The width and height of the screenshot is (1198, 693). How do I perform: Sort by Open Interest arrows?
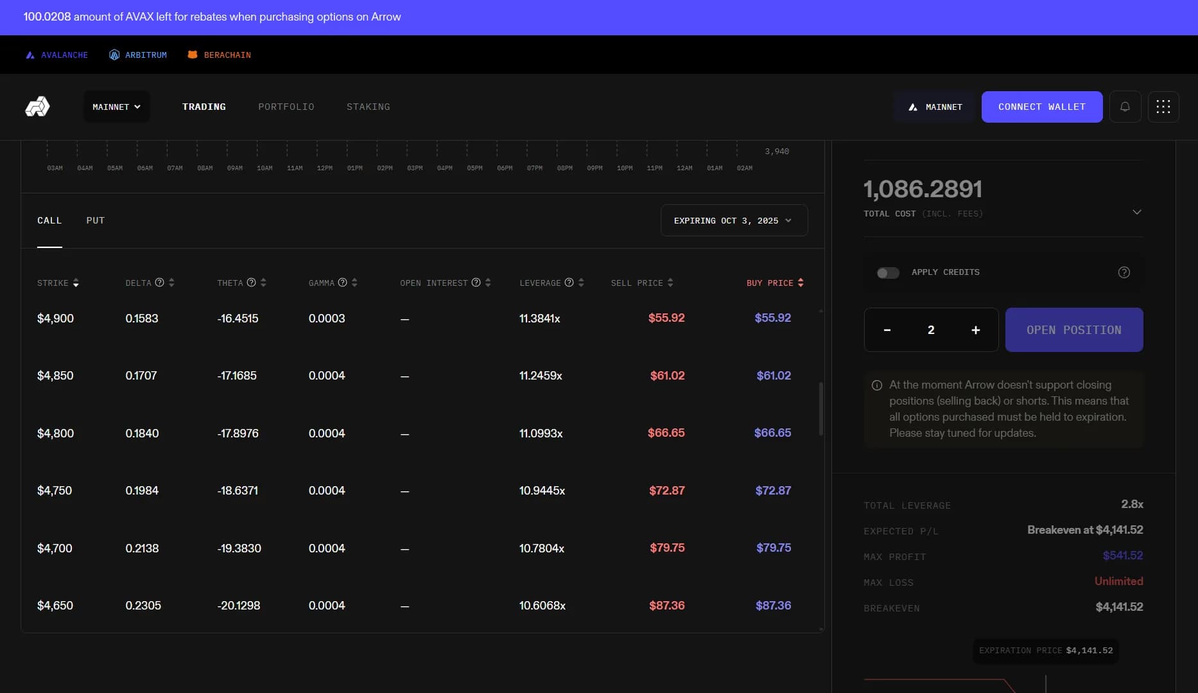[488, 283]
